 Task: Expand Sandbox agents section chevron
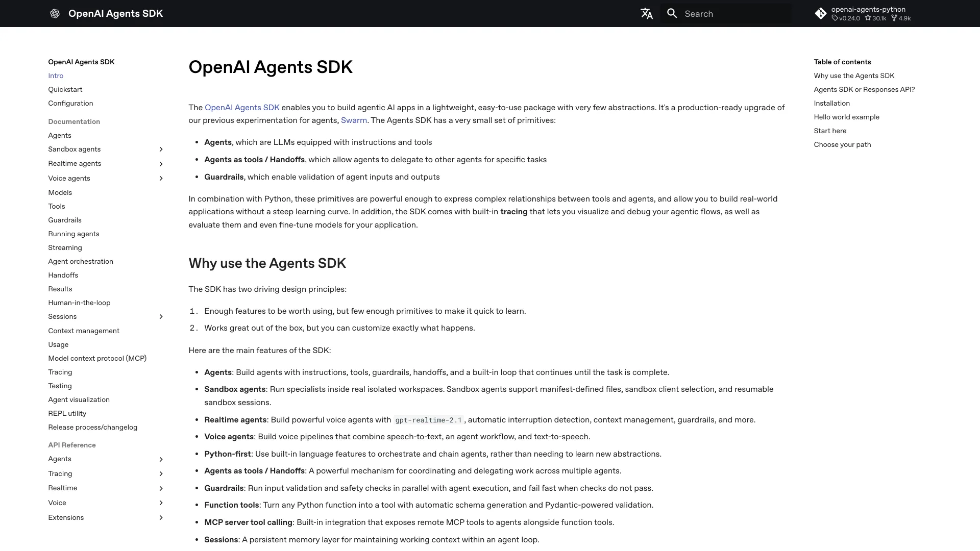pos(161,149)
